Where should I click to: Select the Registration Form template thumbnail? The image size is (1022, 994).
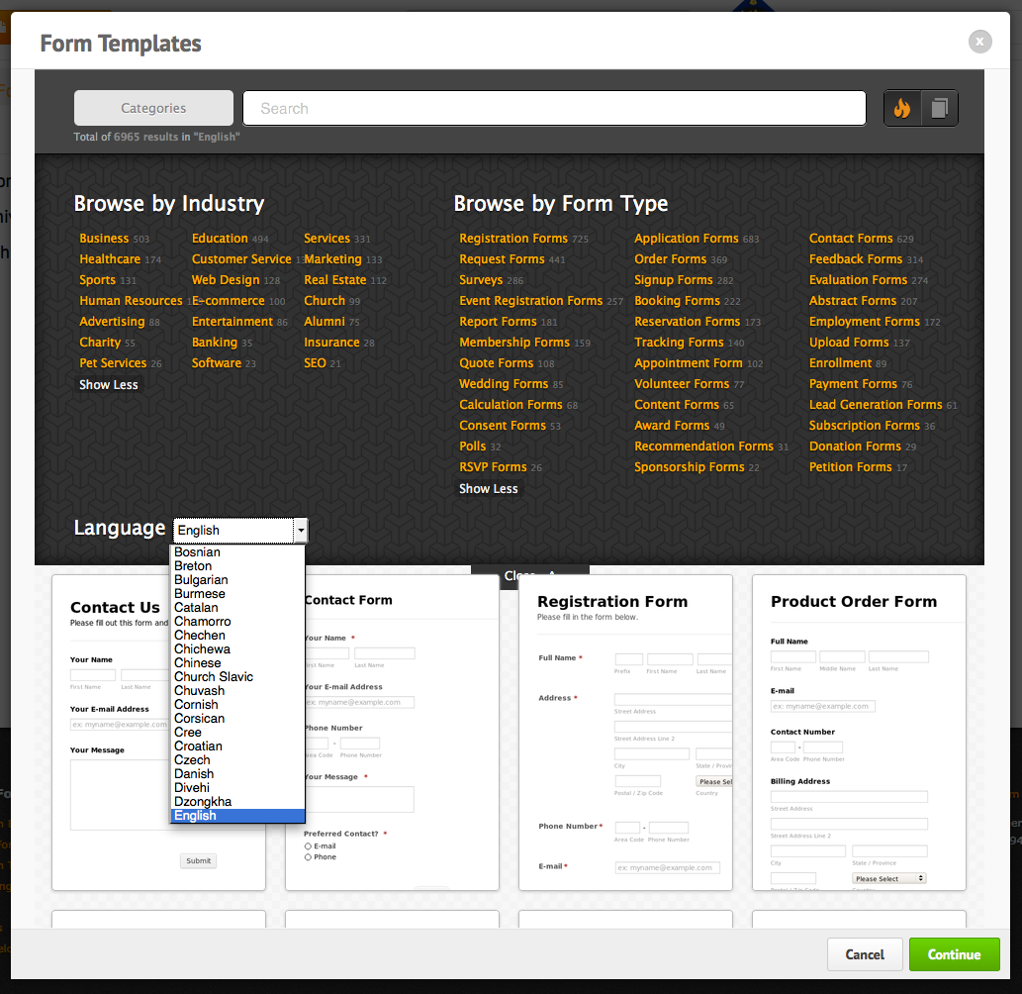pyautogui.click(x=625, y=732)
